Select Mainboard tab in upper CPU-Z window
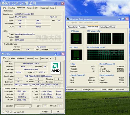 (21, 8)
